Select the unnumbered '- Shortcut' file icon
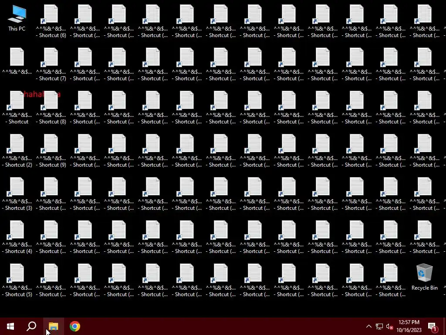The image size is (446, 335). tap(17, 108)
